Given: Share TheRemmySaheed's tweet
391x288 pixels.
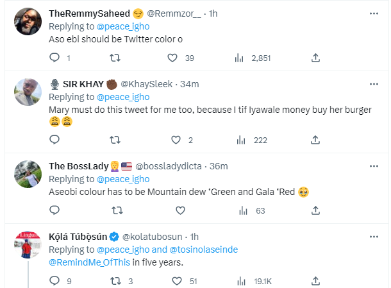Looking at the screenshot, I should point(315,58).
